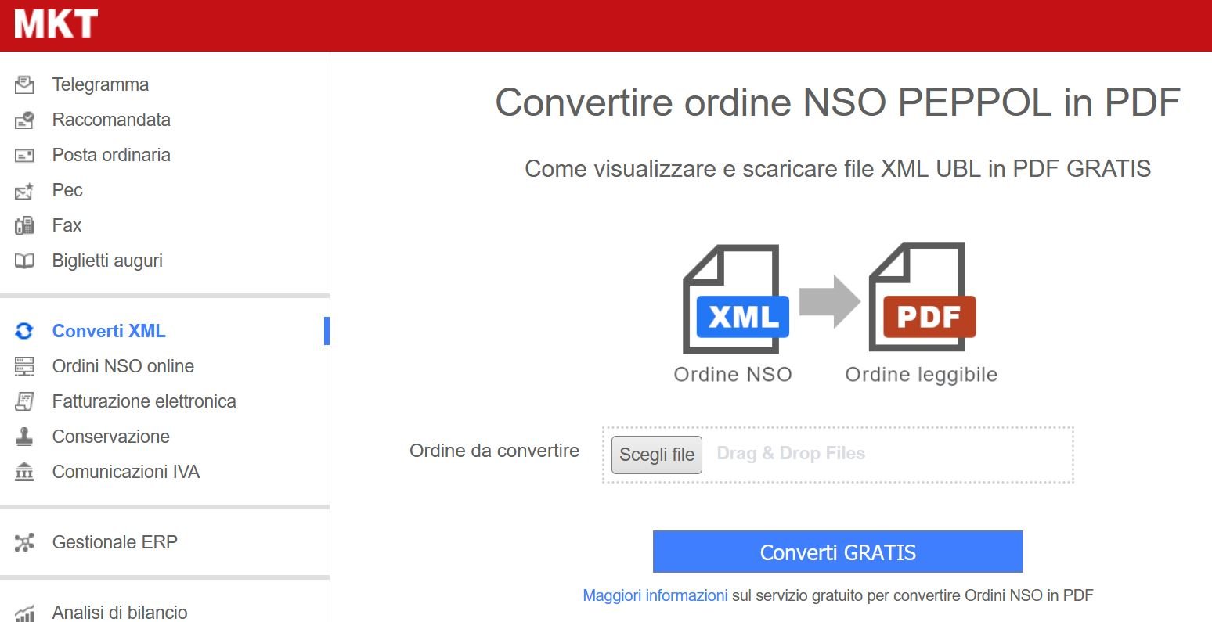Click the Converti XML refresh icon

(23, 330)
